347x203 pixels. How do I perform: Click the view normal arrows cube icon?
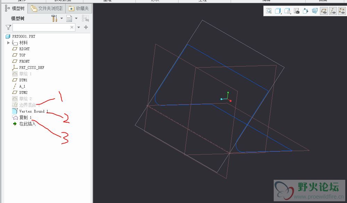306,11
